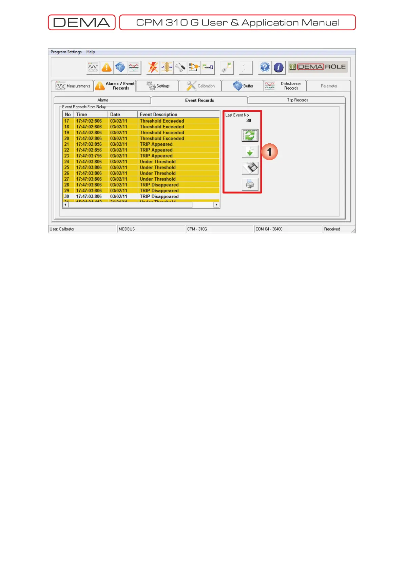404x572 pixels.
Task: Open the logic gate toolbar icon
Action: coord(194,68)
